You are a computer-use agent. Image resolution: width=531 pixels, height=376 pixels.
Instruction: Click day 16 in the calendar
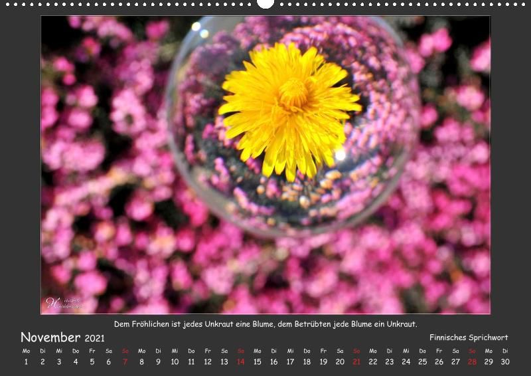pyautogui.click(x=274, y=362)
